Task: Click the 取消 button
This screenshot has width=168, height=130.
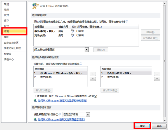Action: click(x=159, y=126)
